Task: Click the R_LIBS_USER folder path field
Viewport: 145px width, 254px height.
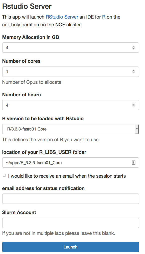Action: point(70,162)
